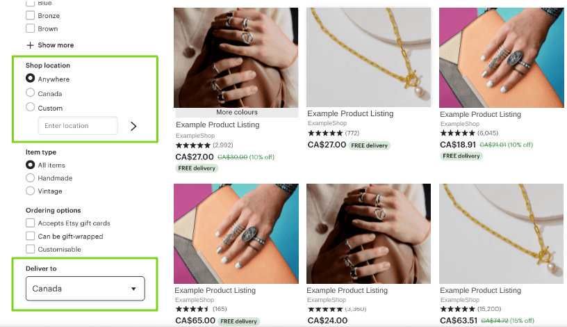Click the More colours label

[236, 112]
